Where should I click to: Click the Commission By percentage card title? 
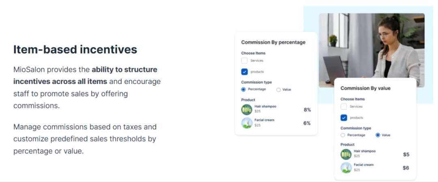point(273,42)
